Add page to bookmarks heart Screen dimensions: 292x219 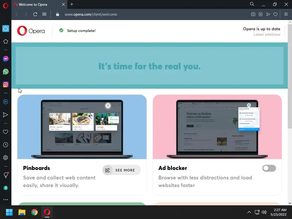[x=275, y=14]
